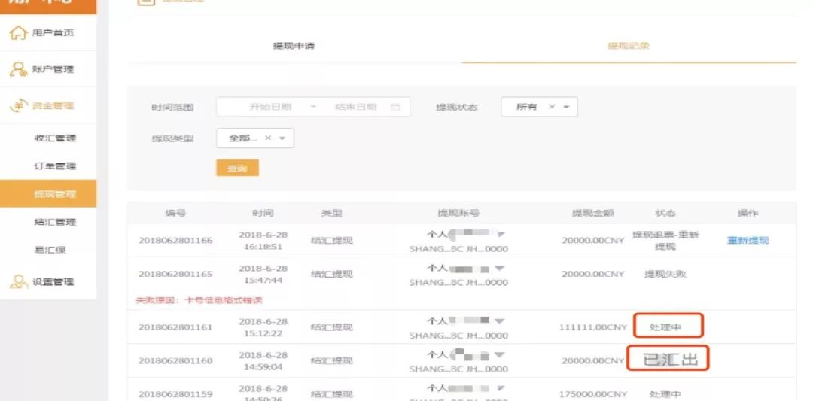Viewport: 813px width, 401px height.
Task: Click the 类型 column header
Action: (332, 213)
